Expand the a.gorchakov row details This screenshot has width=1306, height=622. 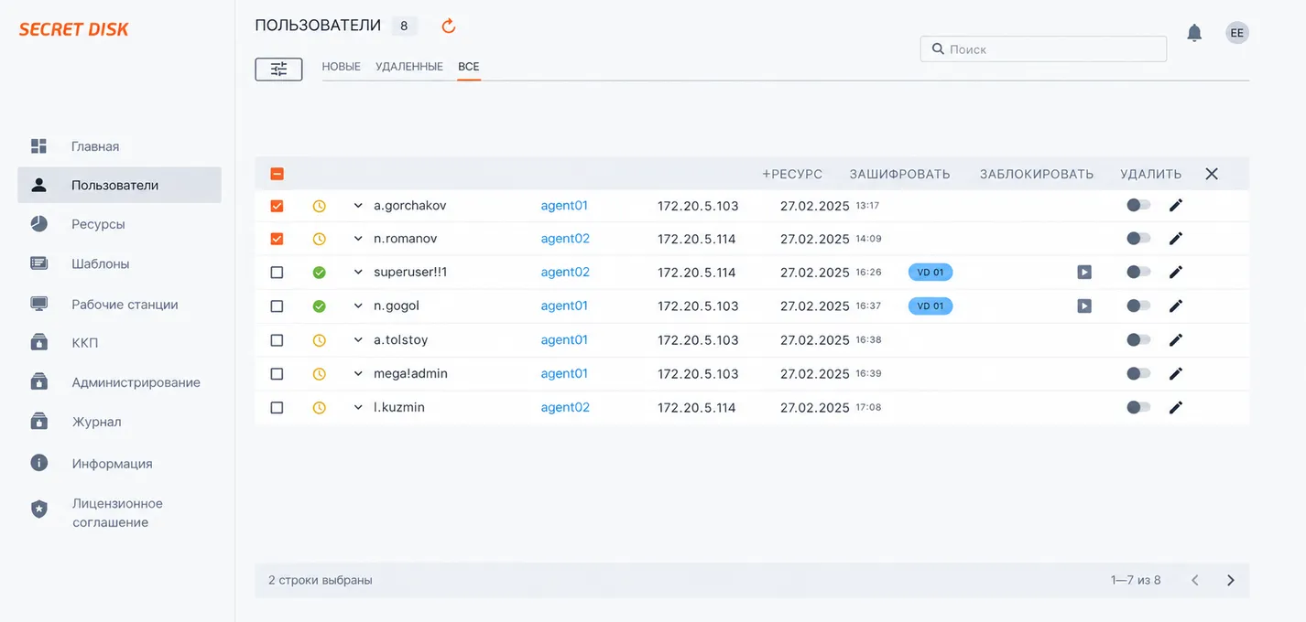click(x=358, y=206)
